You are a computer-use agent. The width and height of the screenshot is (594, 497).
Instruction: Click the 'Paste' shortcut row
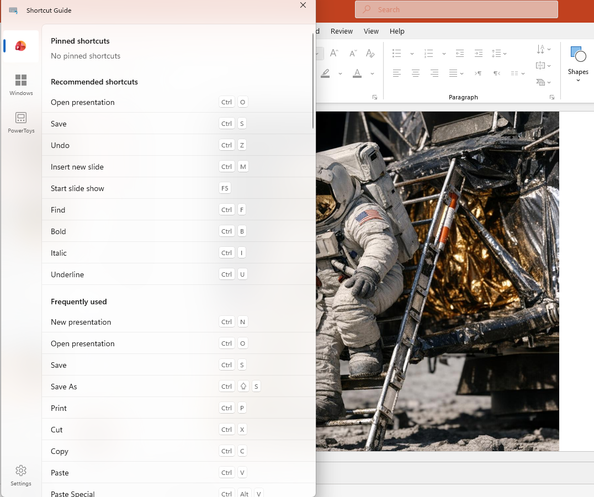(178, 473)
